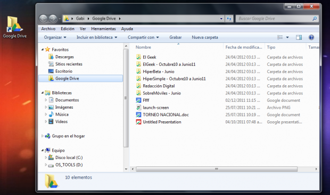Click the Vídeos library icon

click(x=51, y=121)
